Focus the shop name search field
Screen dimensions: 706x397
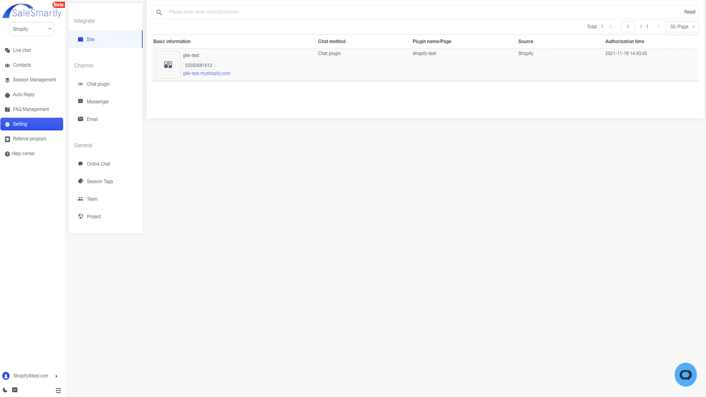(397, 12)
